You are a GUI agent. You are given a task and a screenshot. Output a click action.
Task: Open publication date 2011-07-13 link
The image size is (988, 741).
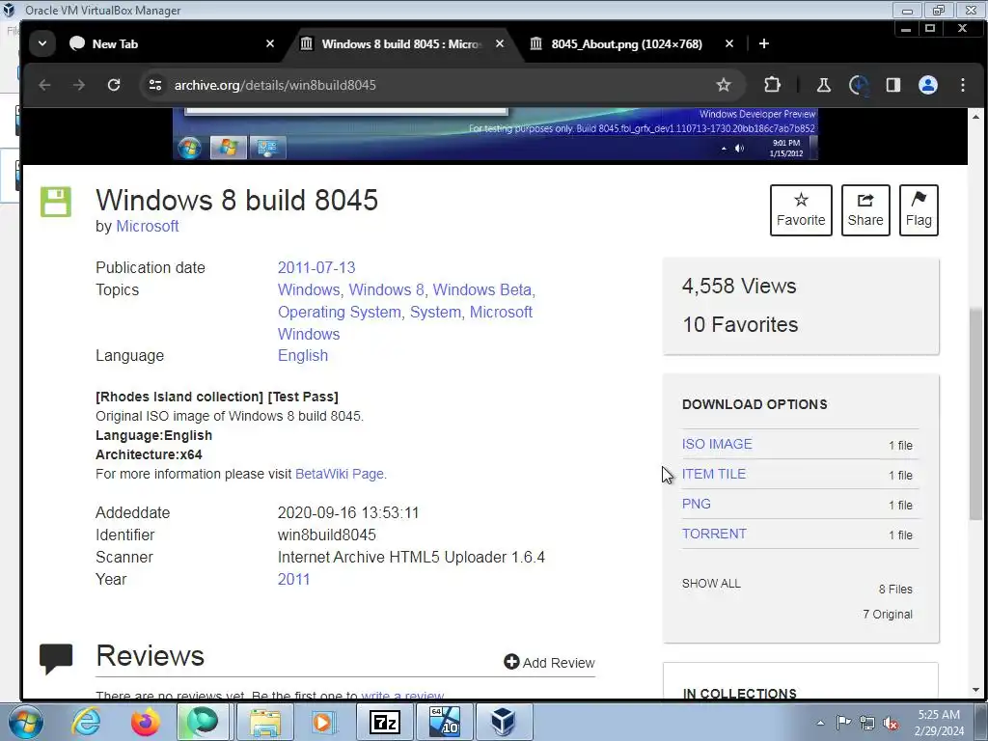tap(316, 268)
